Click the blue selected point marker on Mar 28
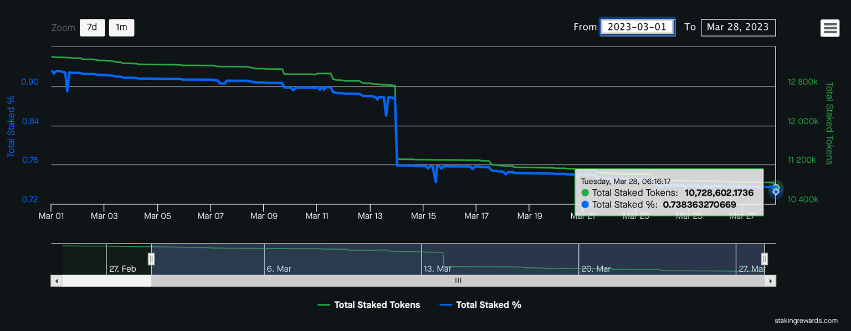The height and width of the screenshot is (331, 851). 775,190
